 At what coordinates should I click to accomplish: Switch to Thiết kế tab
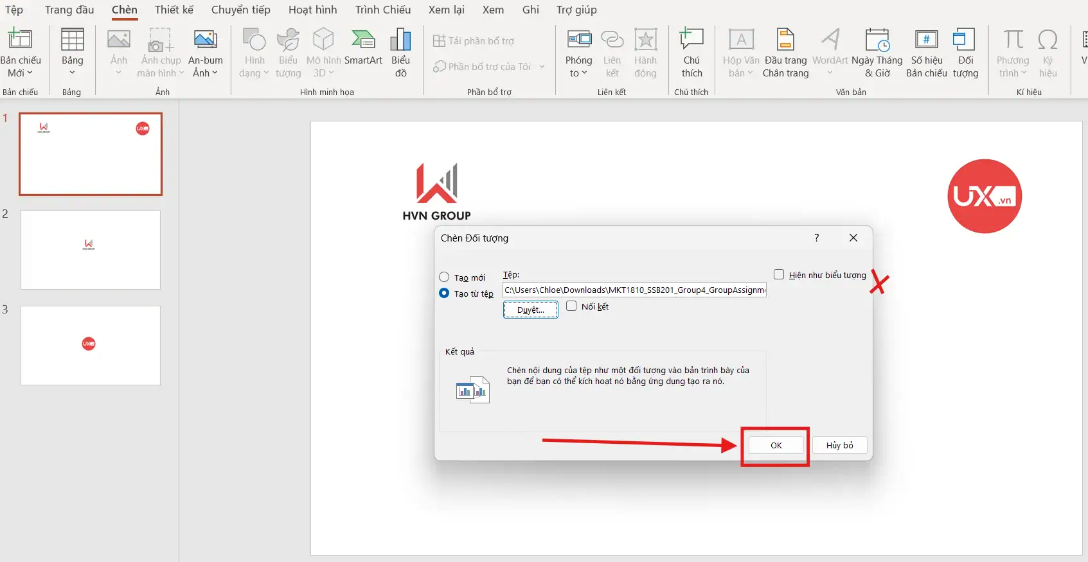[174, 10]
